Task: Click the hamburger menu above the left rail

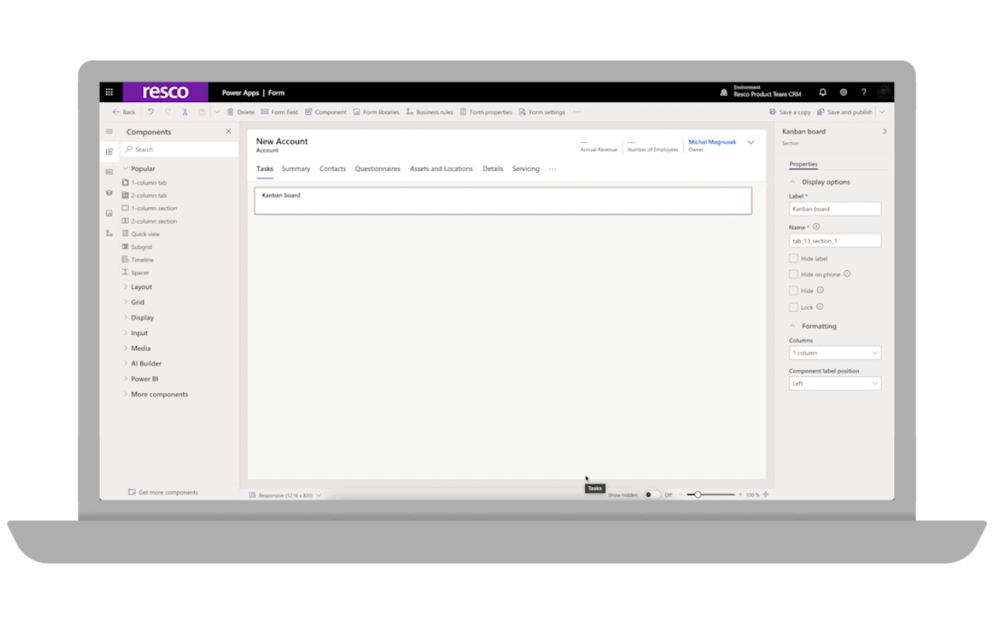Action: (109, 132)
